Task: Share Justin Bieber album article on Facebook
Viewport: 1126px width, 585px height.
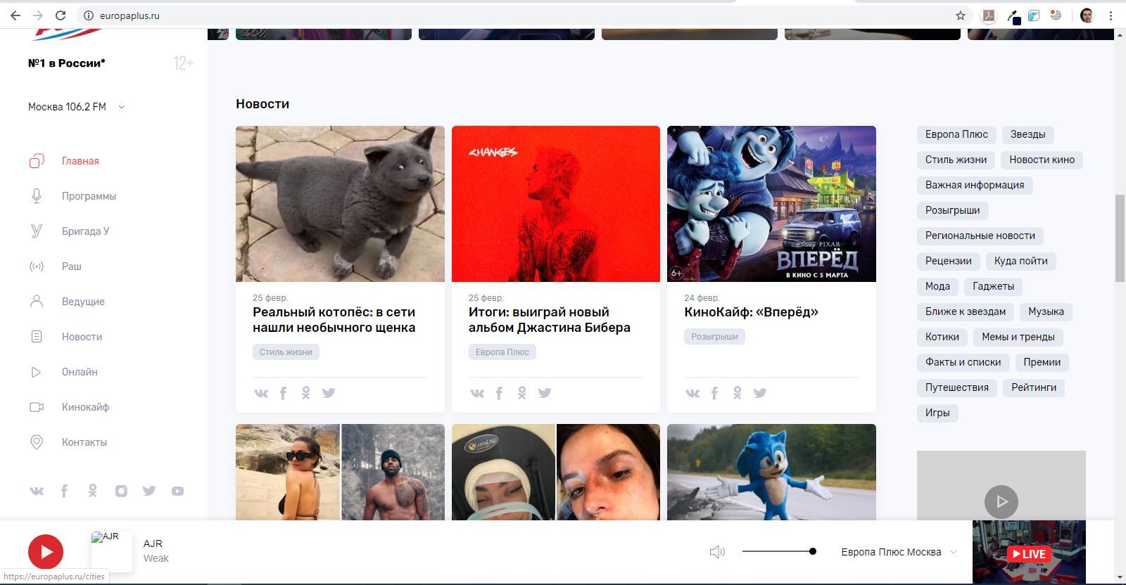Action: point(499,393)
